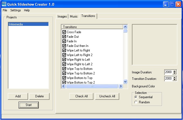The image size is (183, 120).
Task: Click the Delete project button
Action: 40,96
